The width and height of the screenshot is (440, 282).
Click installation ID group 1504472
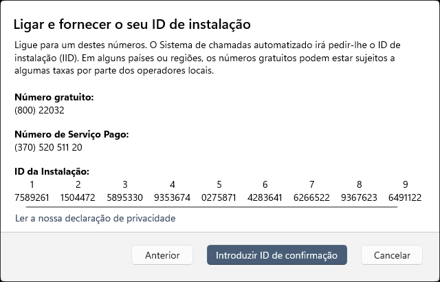click(x=78, y=197)
